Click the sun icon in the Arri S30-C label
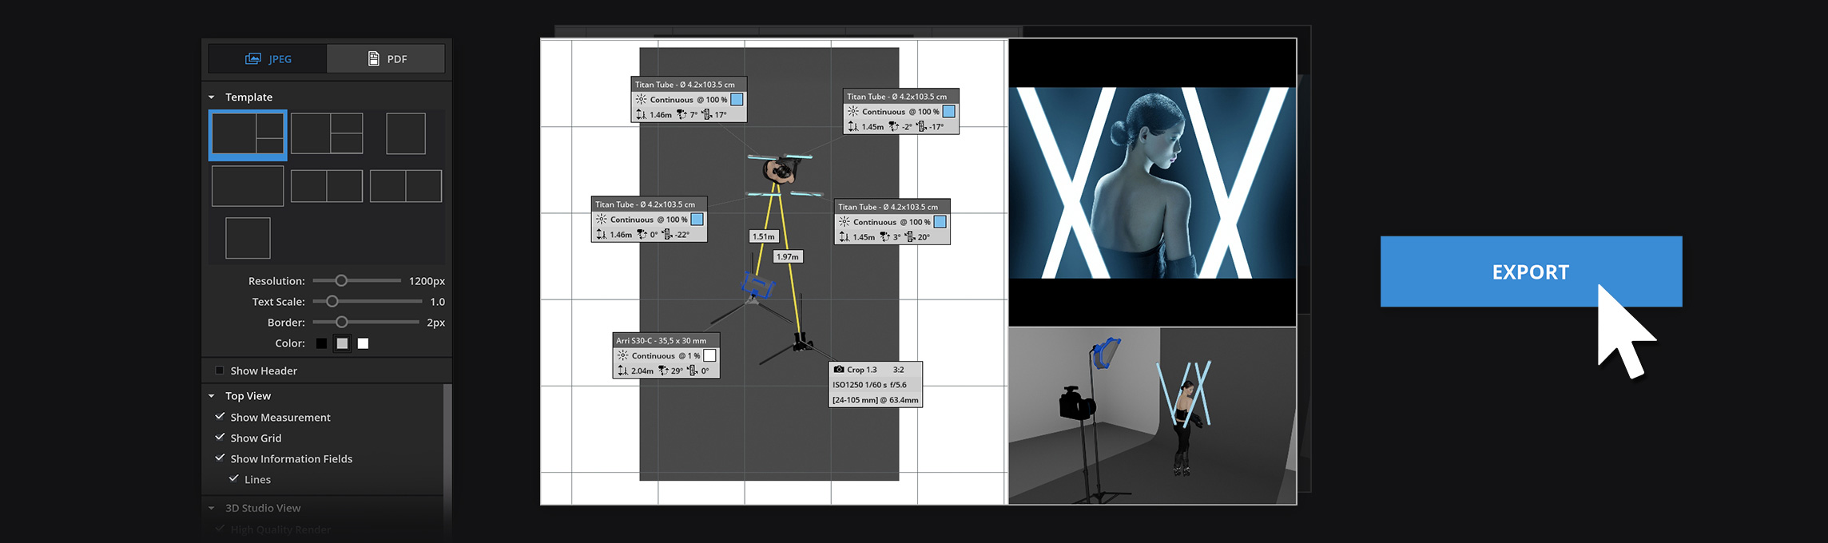1828x543 pixels. (622, 355)
